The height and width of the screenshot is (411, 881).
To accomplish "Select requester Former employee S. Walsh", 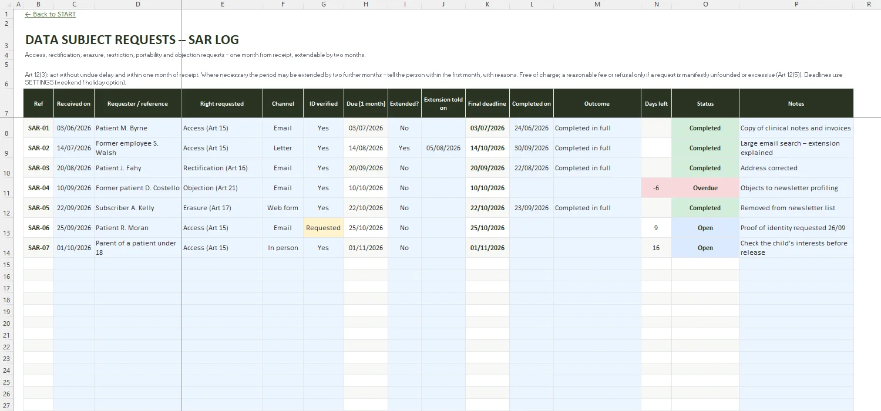I will [137, 148].
